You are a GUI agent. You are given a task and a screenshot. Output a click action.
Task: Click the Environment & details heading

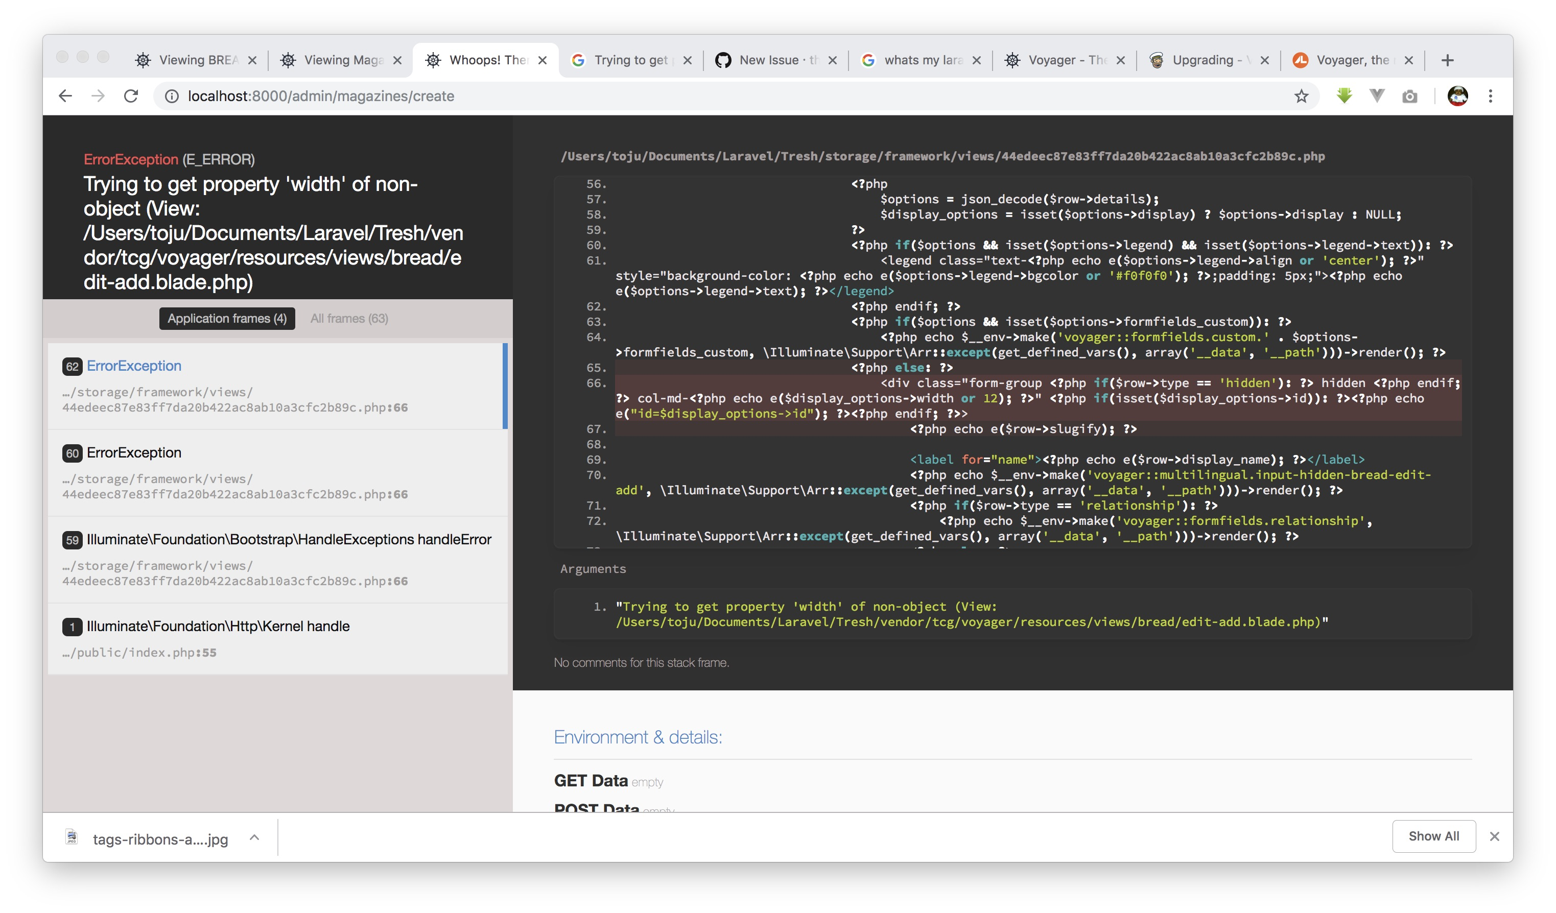click(x=638, y=737)
